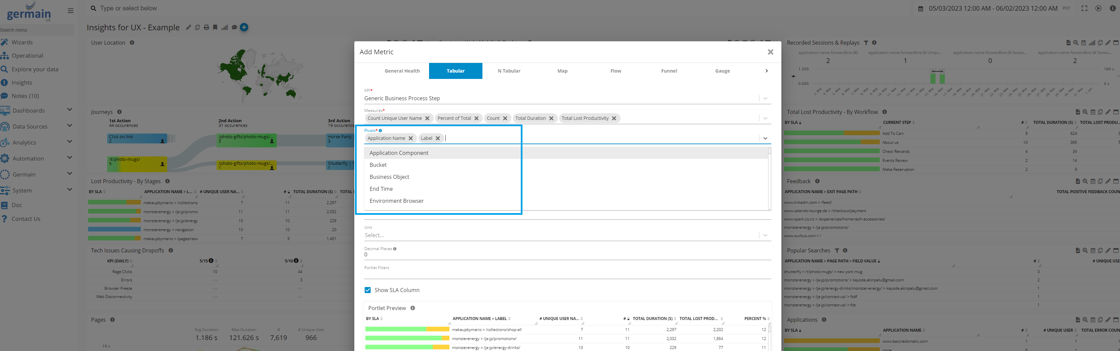Click filter icon on Recorded Sessions & Replays
Screen dimensions: 1120x351
[x=866, y=43]
